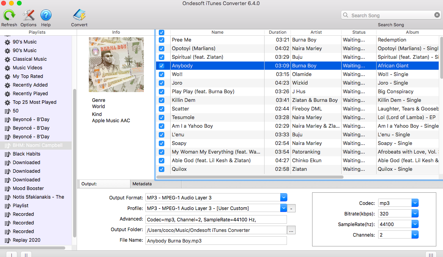Screen dimensions: 443x257
Task: Click the Output Folder path field
Action: coord(216,230)
